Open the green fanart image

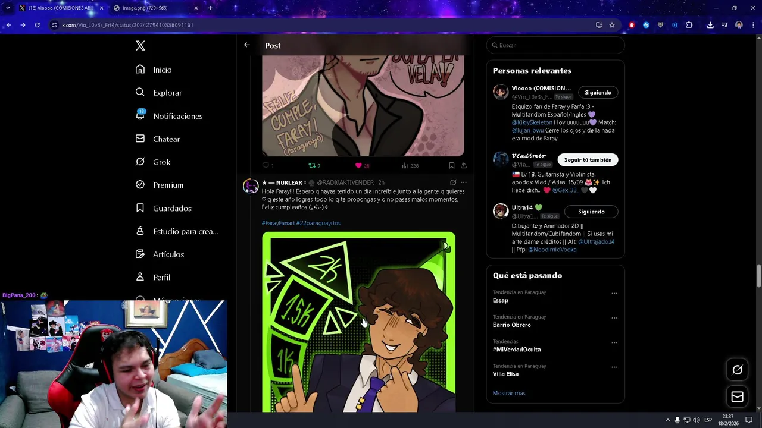[358, 322]
